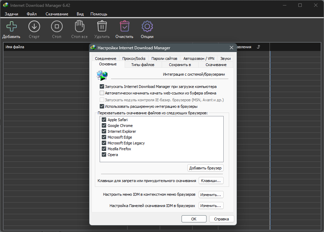Image resolution: width=324 pixels, height=232 pixels.
Task: Open the Задачи menu
Action: (x=11, y=14)
